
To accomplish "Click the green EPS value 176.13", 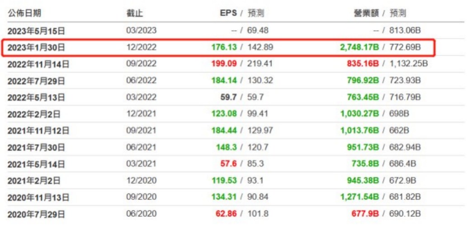I will pyautogui.click(x=224, y=47).
